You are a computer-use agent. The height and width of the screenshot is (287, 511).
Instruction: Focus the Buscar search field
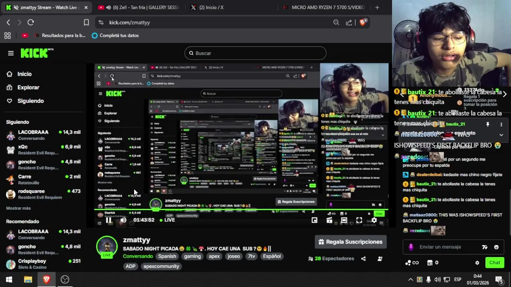tap(255, 53)
